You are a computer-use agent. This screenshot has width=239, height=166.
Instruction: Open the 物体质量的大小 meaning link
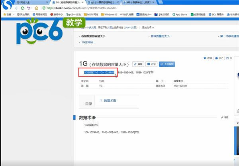tap(160, 36)
